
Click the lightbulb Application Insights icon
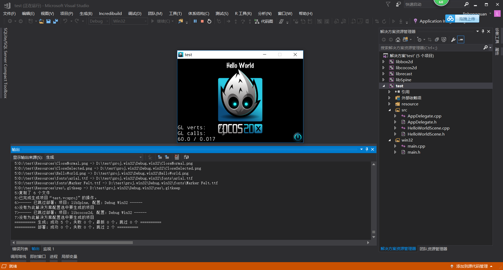tap(415, 21)
